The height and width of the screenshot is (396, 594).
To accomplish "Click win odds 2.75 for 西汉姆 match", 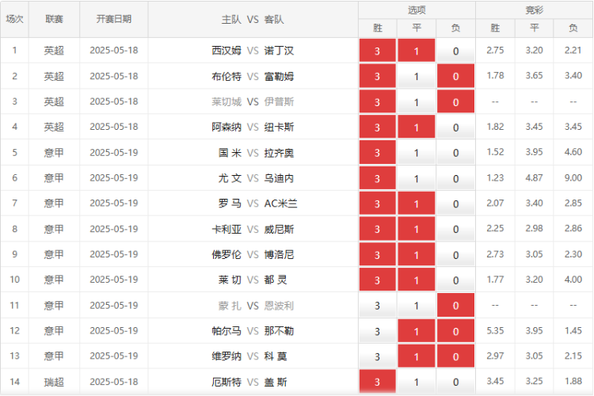I will click(495, 50).
